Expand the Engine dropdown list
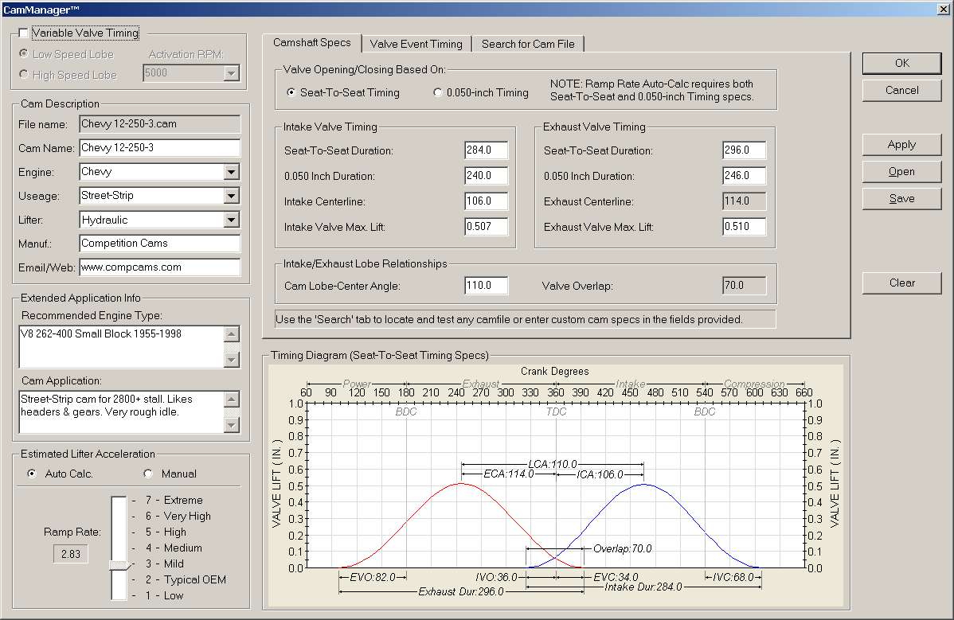The width and height of the screenshot is (954, 620). pyautogui.click(x=231, y=172)
